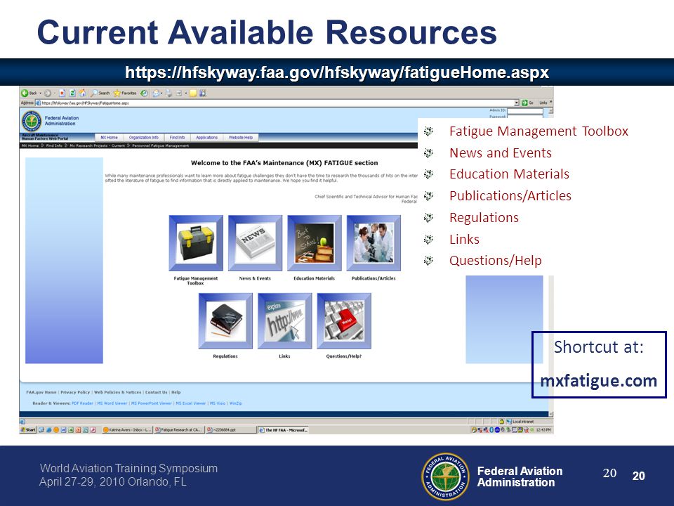674x506 pixels.
Task: Switch to Katrina Avers Inbox taskbar item
Action: [127, 429]
